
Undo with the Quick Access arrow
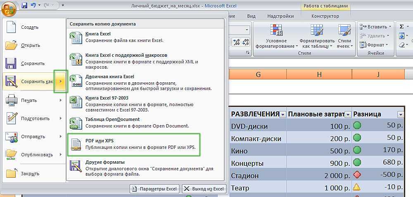33,5
